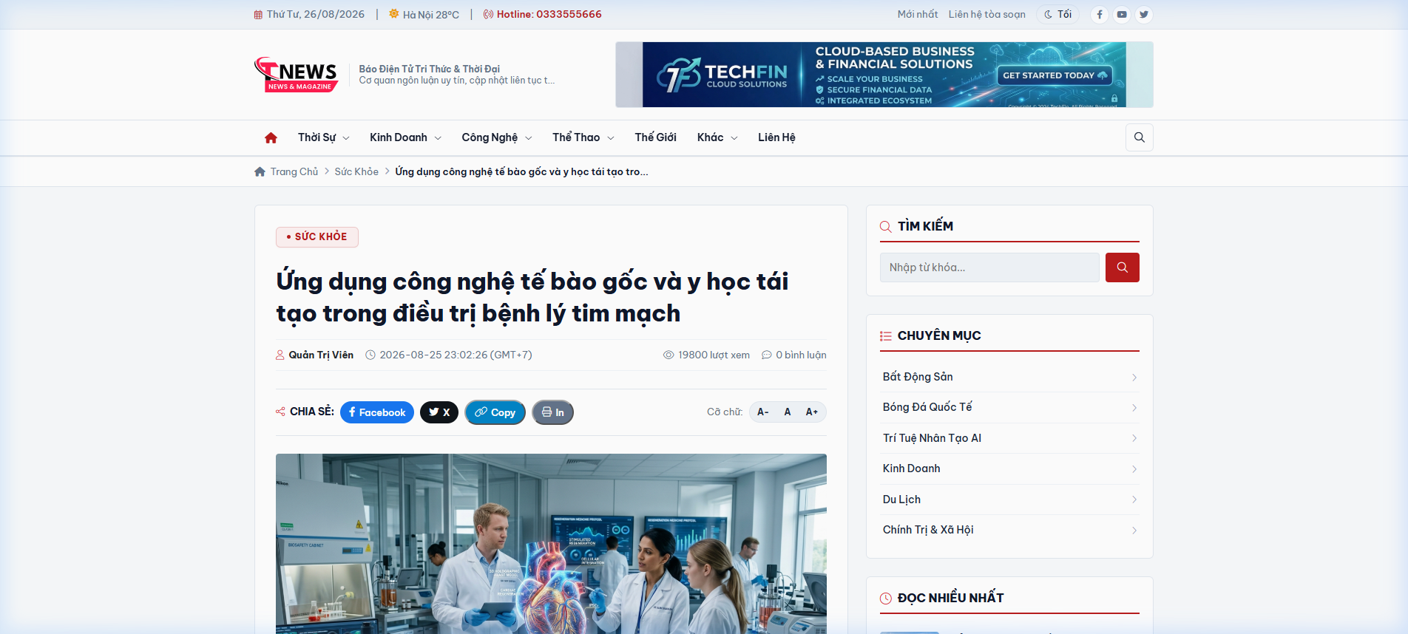Open the YouTube channel header icon
Viewport: 1408px width, 634px height.
pyautogui.click(x=1122, y=14)
